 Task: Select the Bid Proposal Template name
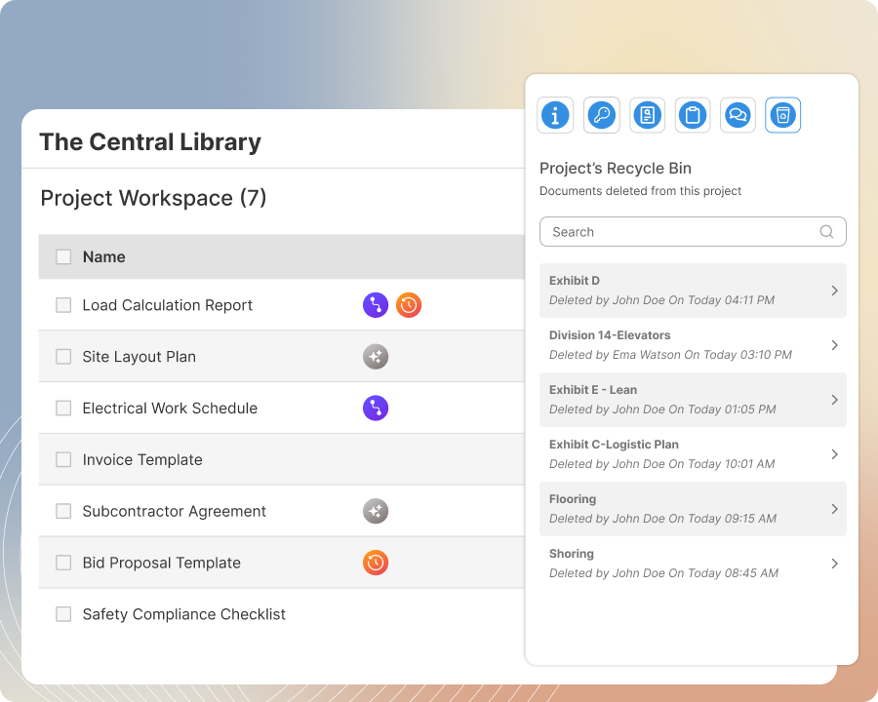pos(161,563)
